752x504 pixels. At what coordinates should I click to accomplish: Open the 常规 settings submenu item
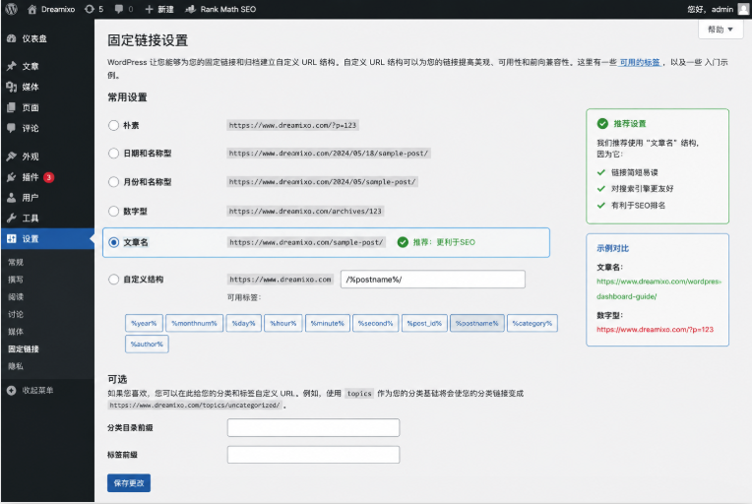pos(16,262)
